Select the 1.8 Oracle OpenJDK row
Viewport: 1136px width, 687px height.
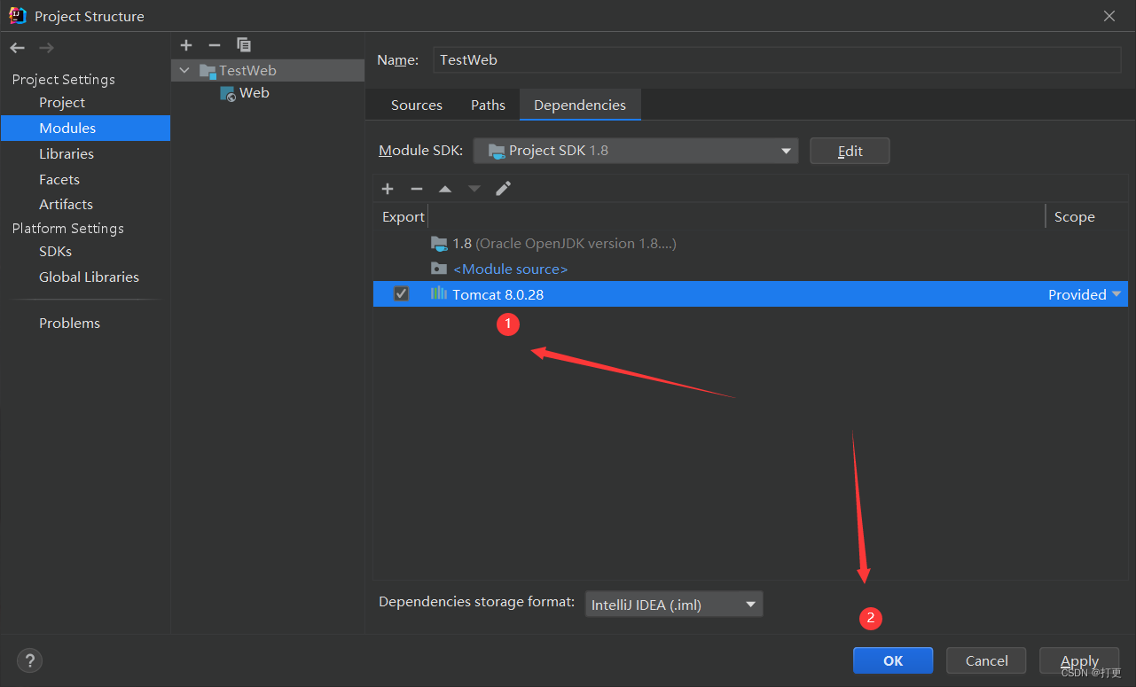pyautogui.click(x=750, y=244)
